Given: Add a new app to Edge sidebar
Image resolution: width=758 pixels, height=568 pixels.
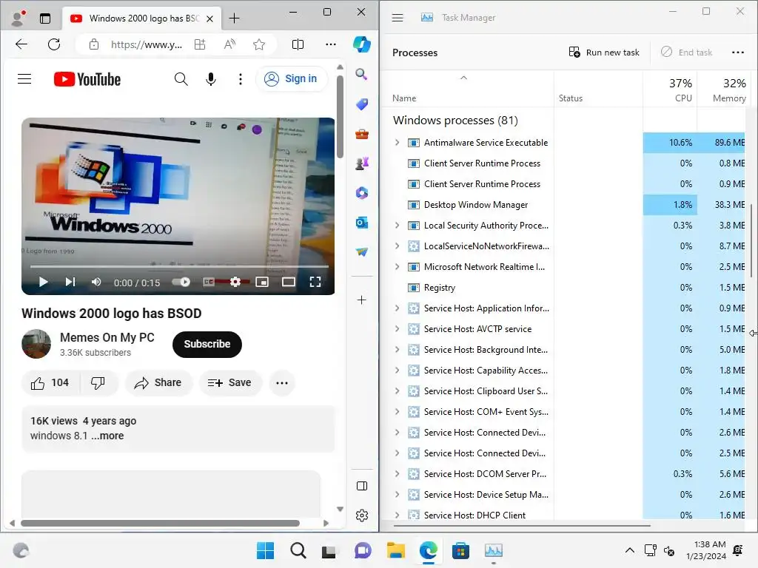Looking at the screenshot, I should (x=361, y=300).
